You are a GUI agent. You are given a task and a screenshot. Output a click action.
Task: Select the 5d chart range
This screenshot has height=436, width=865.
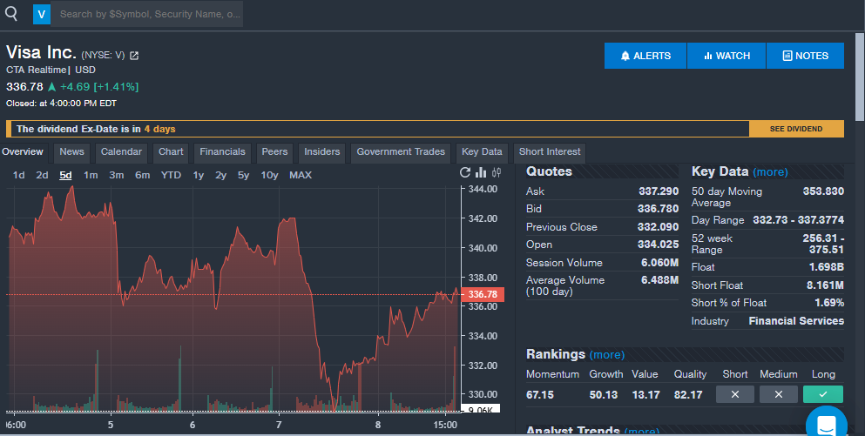tap(65, 175)
